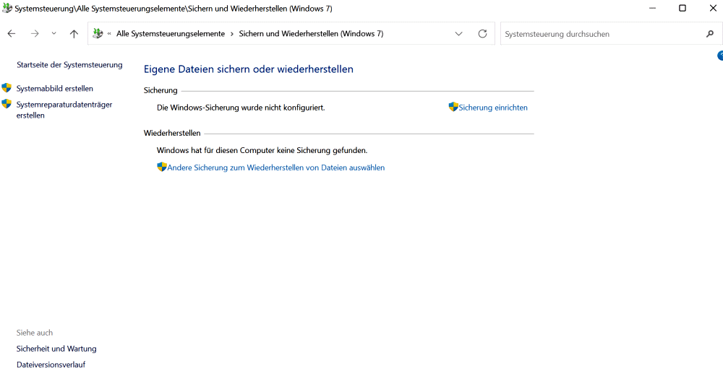The image size is (723, 379).
Task: Select Alle Systemsteuerungselemente breadcrumb
Action: (171, 34)
